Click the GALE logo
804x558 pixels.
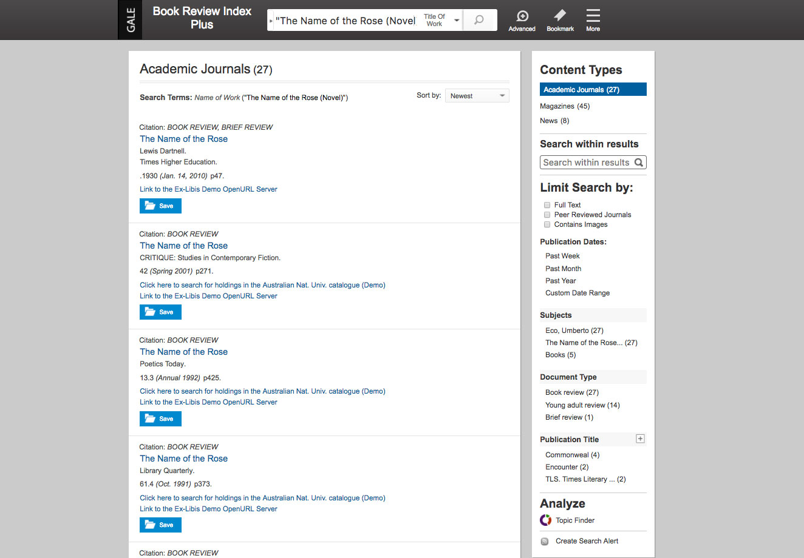pyautogui.click(x=130, y=20)
